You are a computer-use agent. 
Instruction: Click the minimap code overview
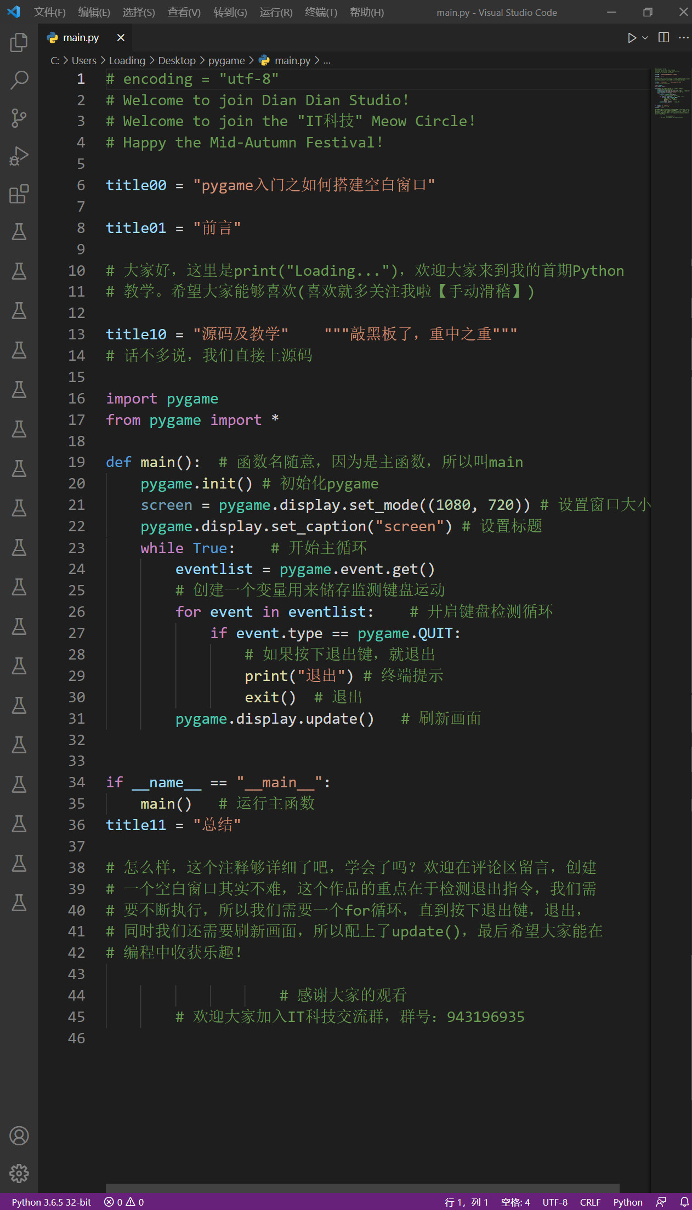[x=671, y=93]
